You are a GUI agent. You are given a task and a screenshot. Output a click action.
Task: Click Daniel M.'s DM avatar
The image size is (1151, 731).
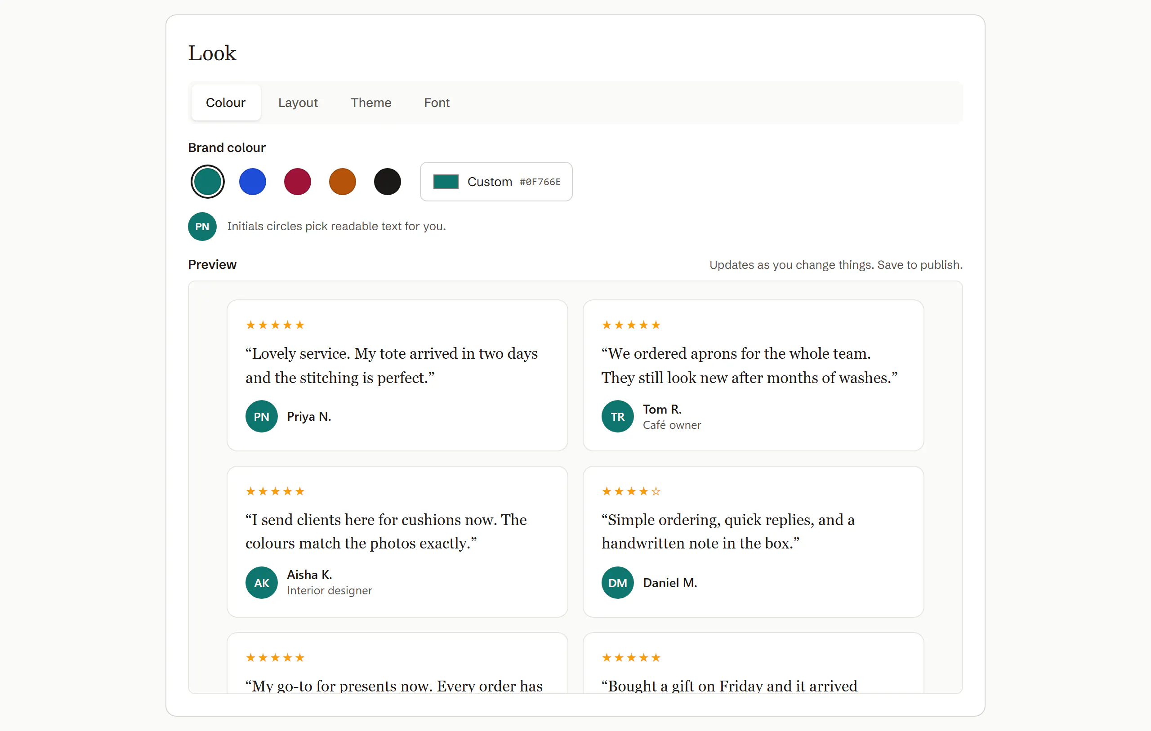coord(618,583)
